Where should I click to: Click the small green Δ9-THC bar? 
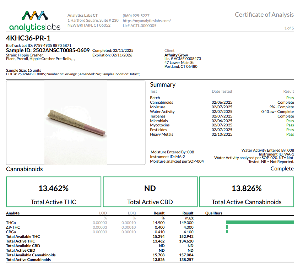pyautogui.click(x=227, y=227)
